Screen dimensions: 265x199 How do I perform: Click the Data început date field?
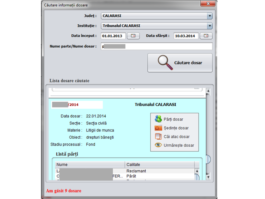point(113,36)
